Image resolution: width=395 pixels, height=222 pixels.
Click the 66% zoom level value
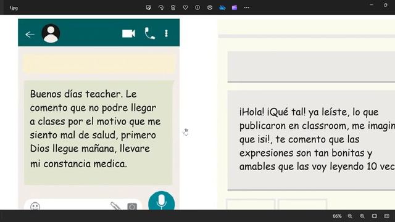(x=337, y=216)
